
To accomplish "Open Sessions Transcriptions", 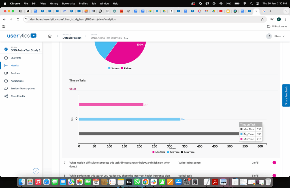I will [23, 88].
